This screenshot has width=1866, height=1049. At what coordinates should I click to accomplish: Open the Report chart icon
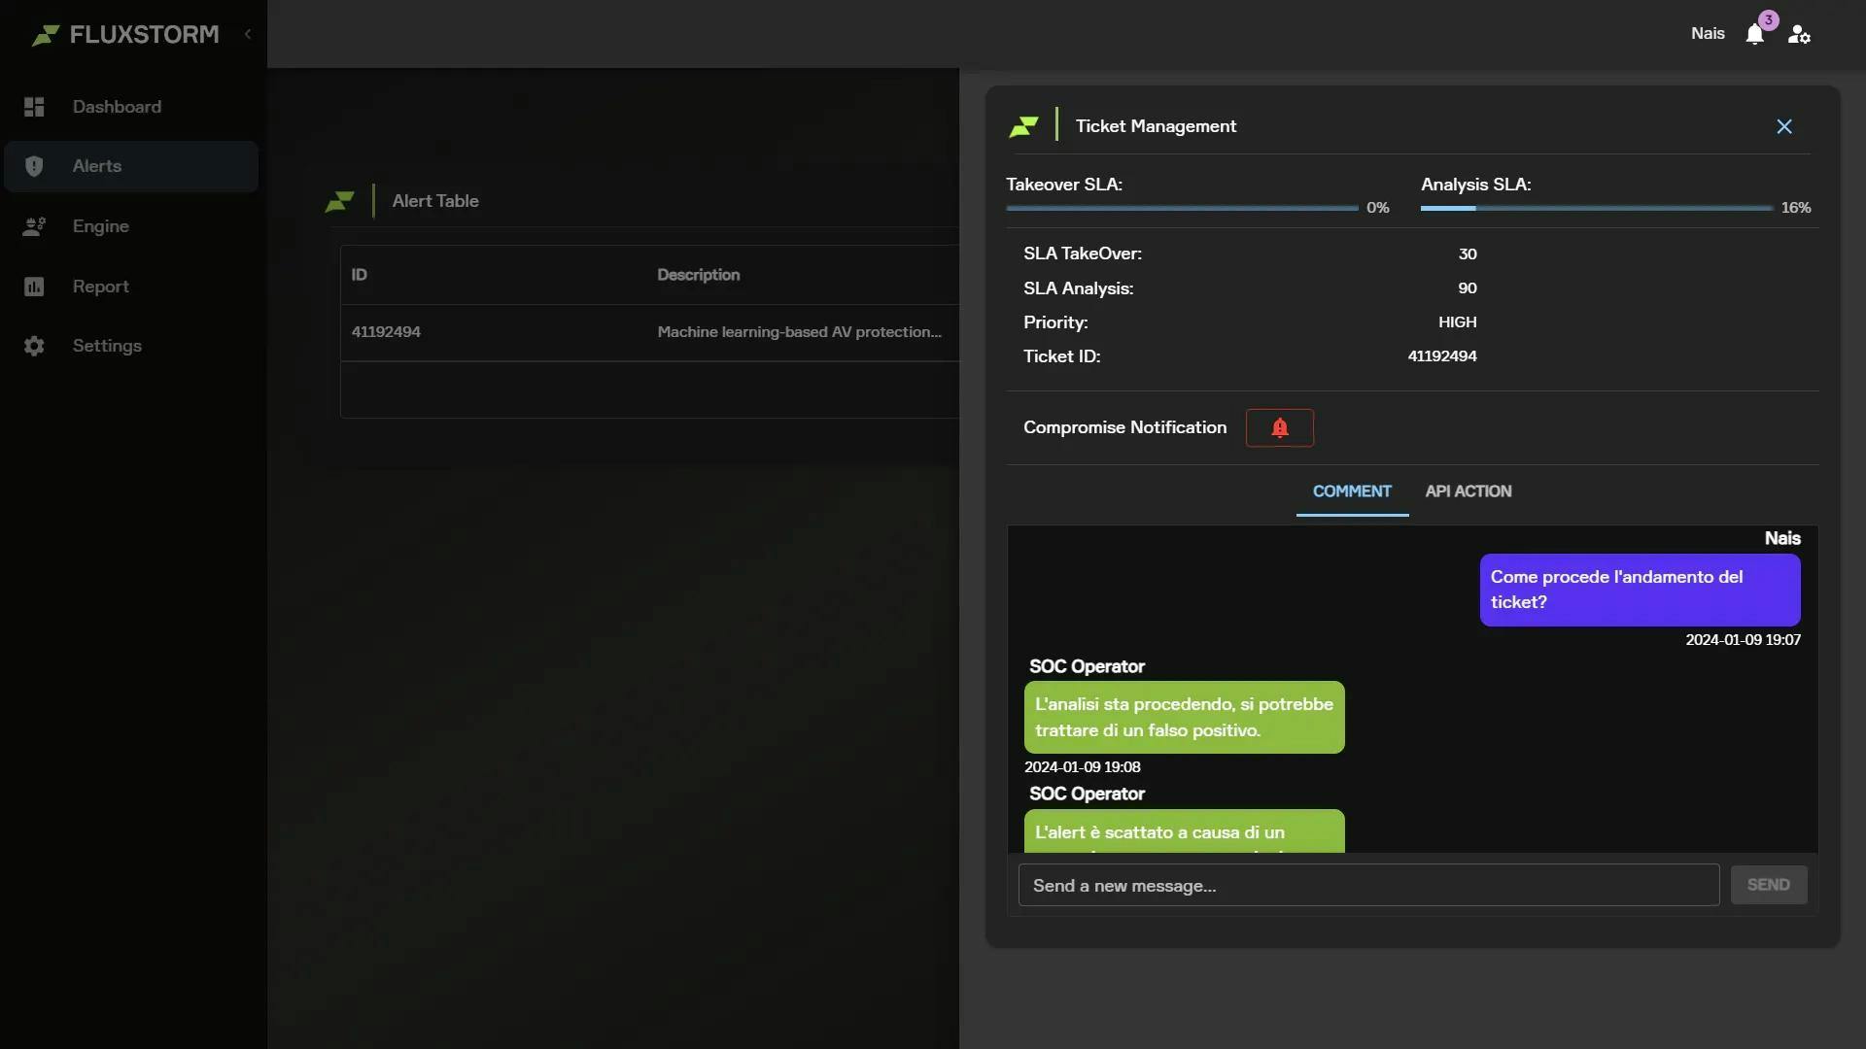(x=34, y=287)
